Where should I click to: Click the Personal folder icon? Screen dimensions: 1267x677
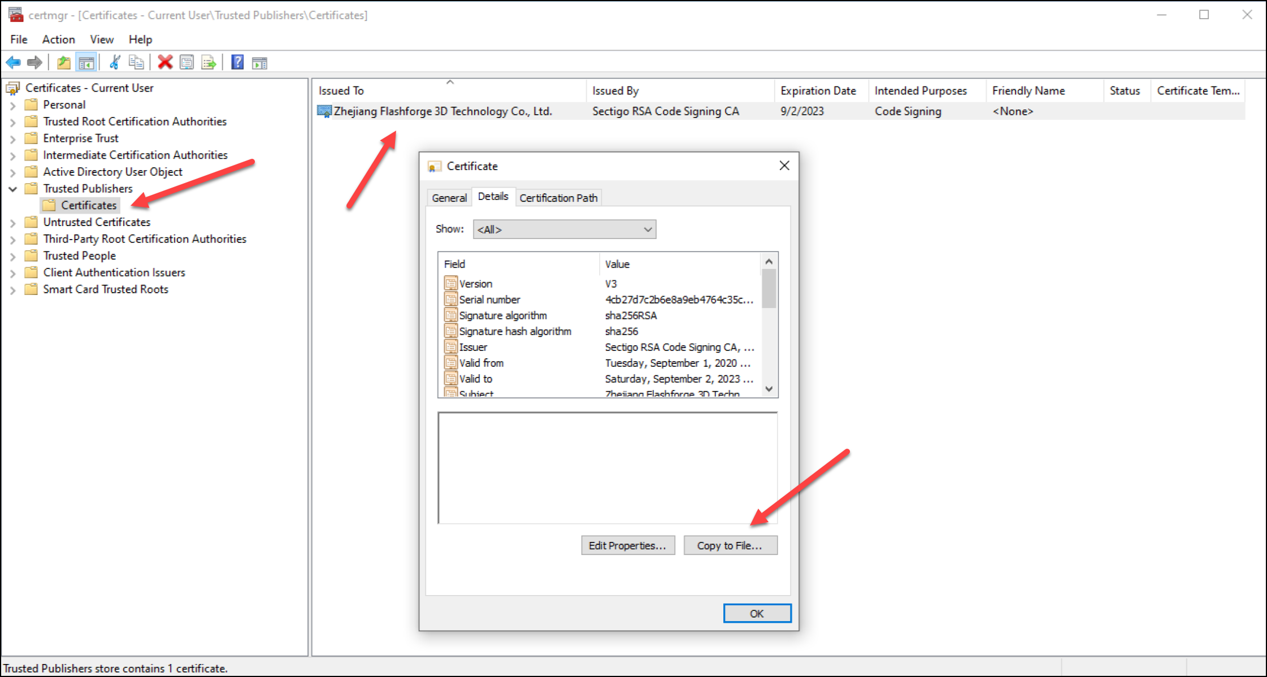point(32,105)
